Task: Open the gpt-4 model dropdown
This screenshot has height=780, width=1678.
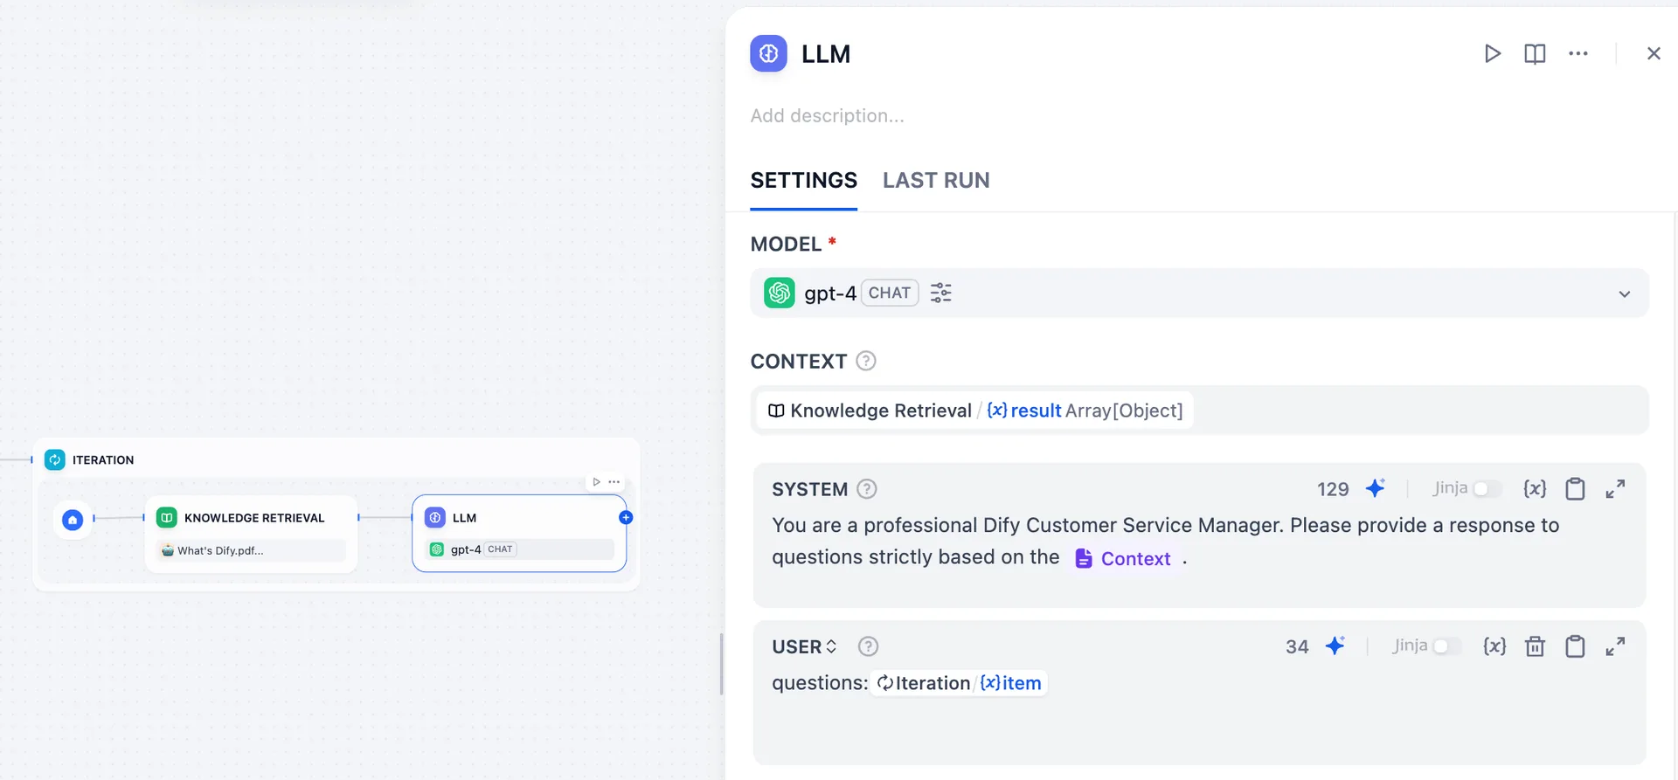Action: (x=1199, y=293)
